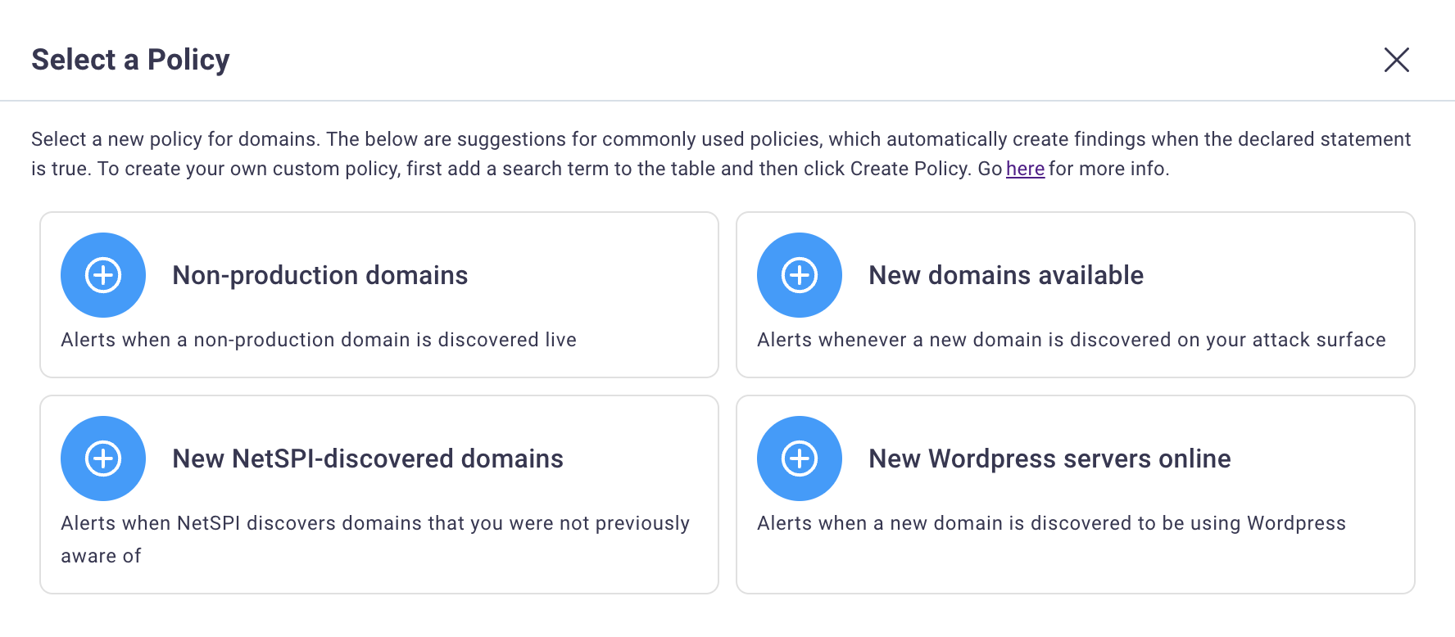Add the Non-production domains policy plus icon
Screen dimensions: 1455x637
(x=103, y=275)
